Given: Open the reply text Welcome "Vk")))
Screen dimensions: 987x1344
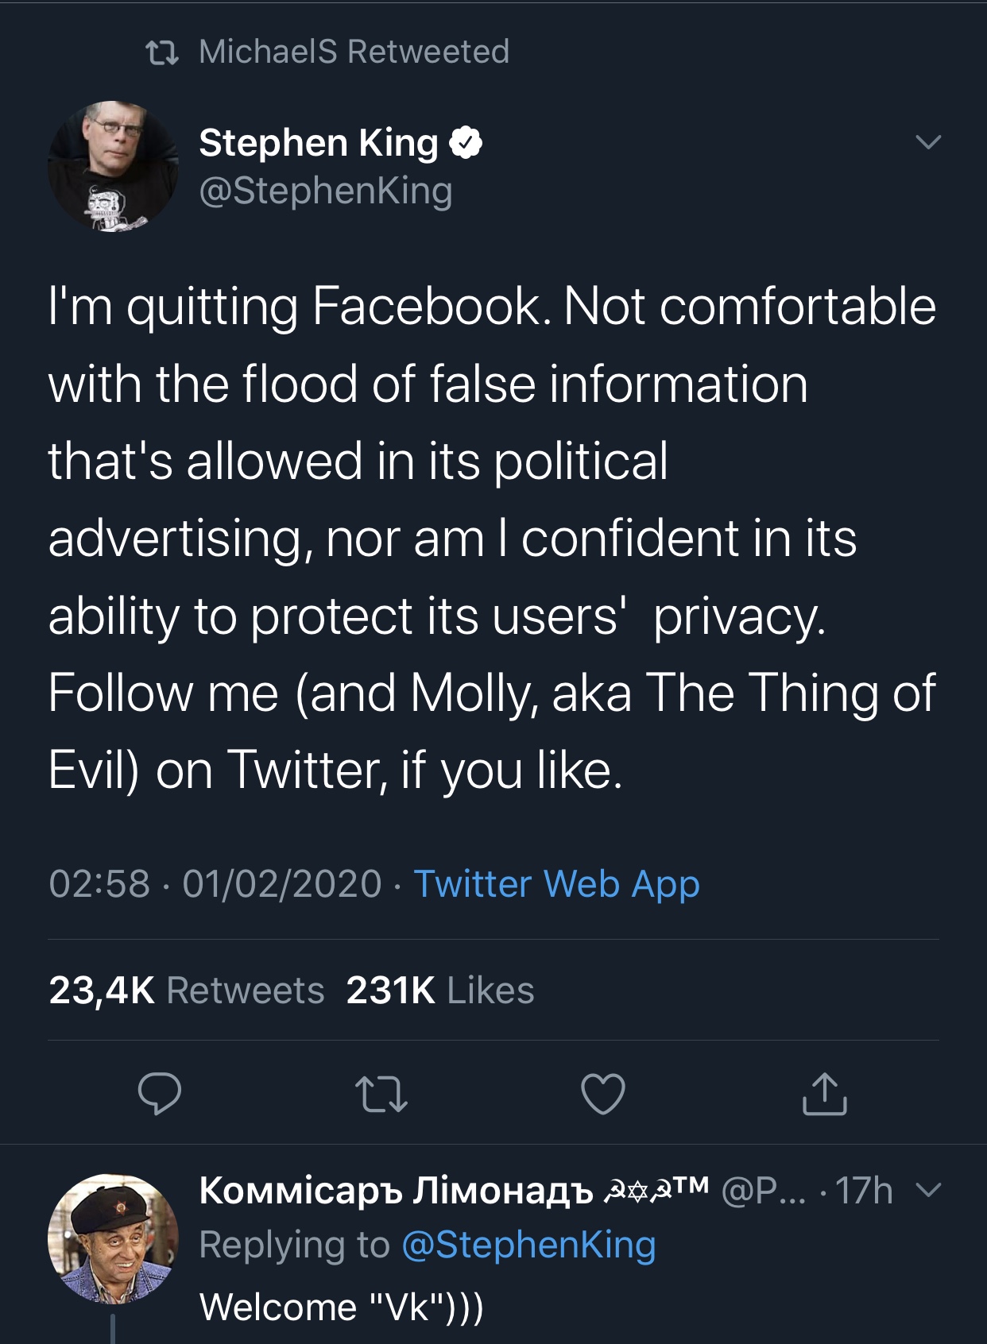Looking at the screenshot, I should (x=342, y=1307).
